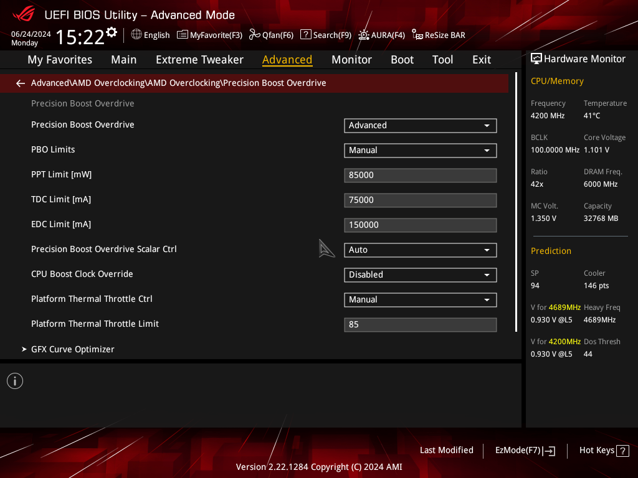Open Qfan(F6) fan control icon
The image size is (638, 478).
[x=254, y=35]
